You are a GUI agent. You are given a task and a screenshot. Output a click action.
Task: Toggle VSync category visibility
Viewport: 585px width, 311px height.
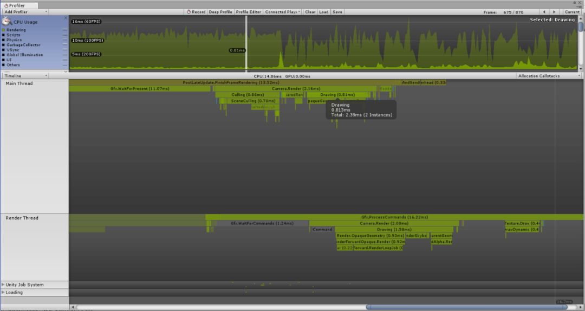coord(3,50)
